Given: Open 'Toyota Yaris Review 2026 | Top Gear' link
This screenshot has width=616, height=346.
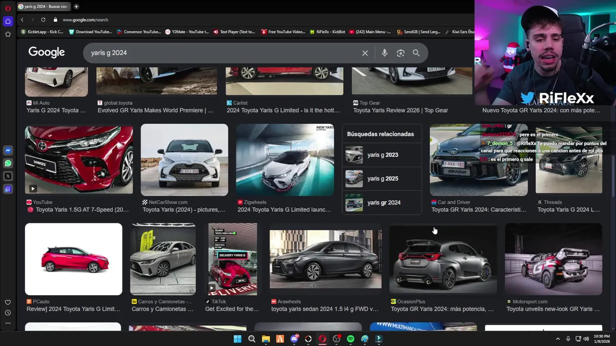Looking at the screenshot, I should click(x=400, y=110).
